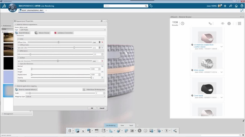Switch grid view icon in Material Browser
This screenshot has width=245, height=137.
tap(239, 23)
